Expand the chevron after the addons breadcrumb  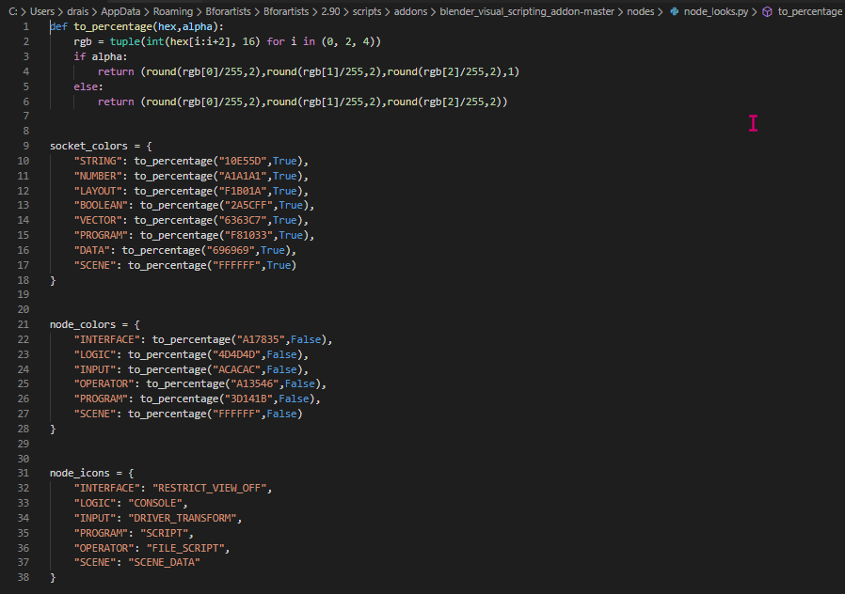pos(433,11)
